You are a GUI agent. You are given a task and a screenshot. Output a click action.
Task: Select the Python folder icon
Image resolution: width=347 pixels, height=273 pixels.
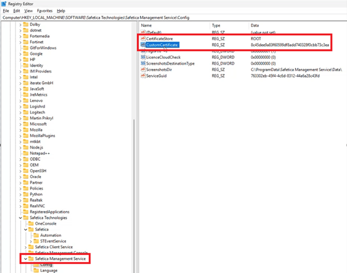26,194
